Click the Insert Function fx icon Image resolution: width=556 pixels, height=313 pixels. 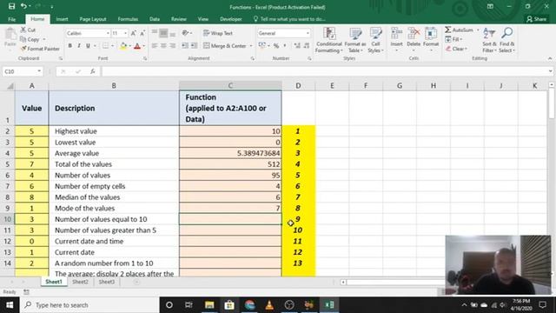(93, 71)
